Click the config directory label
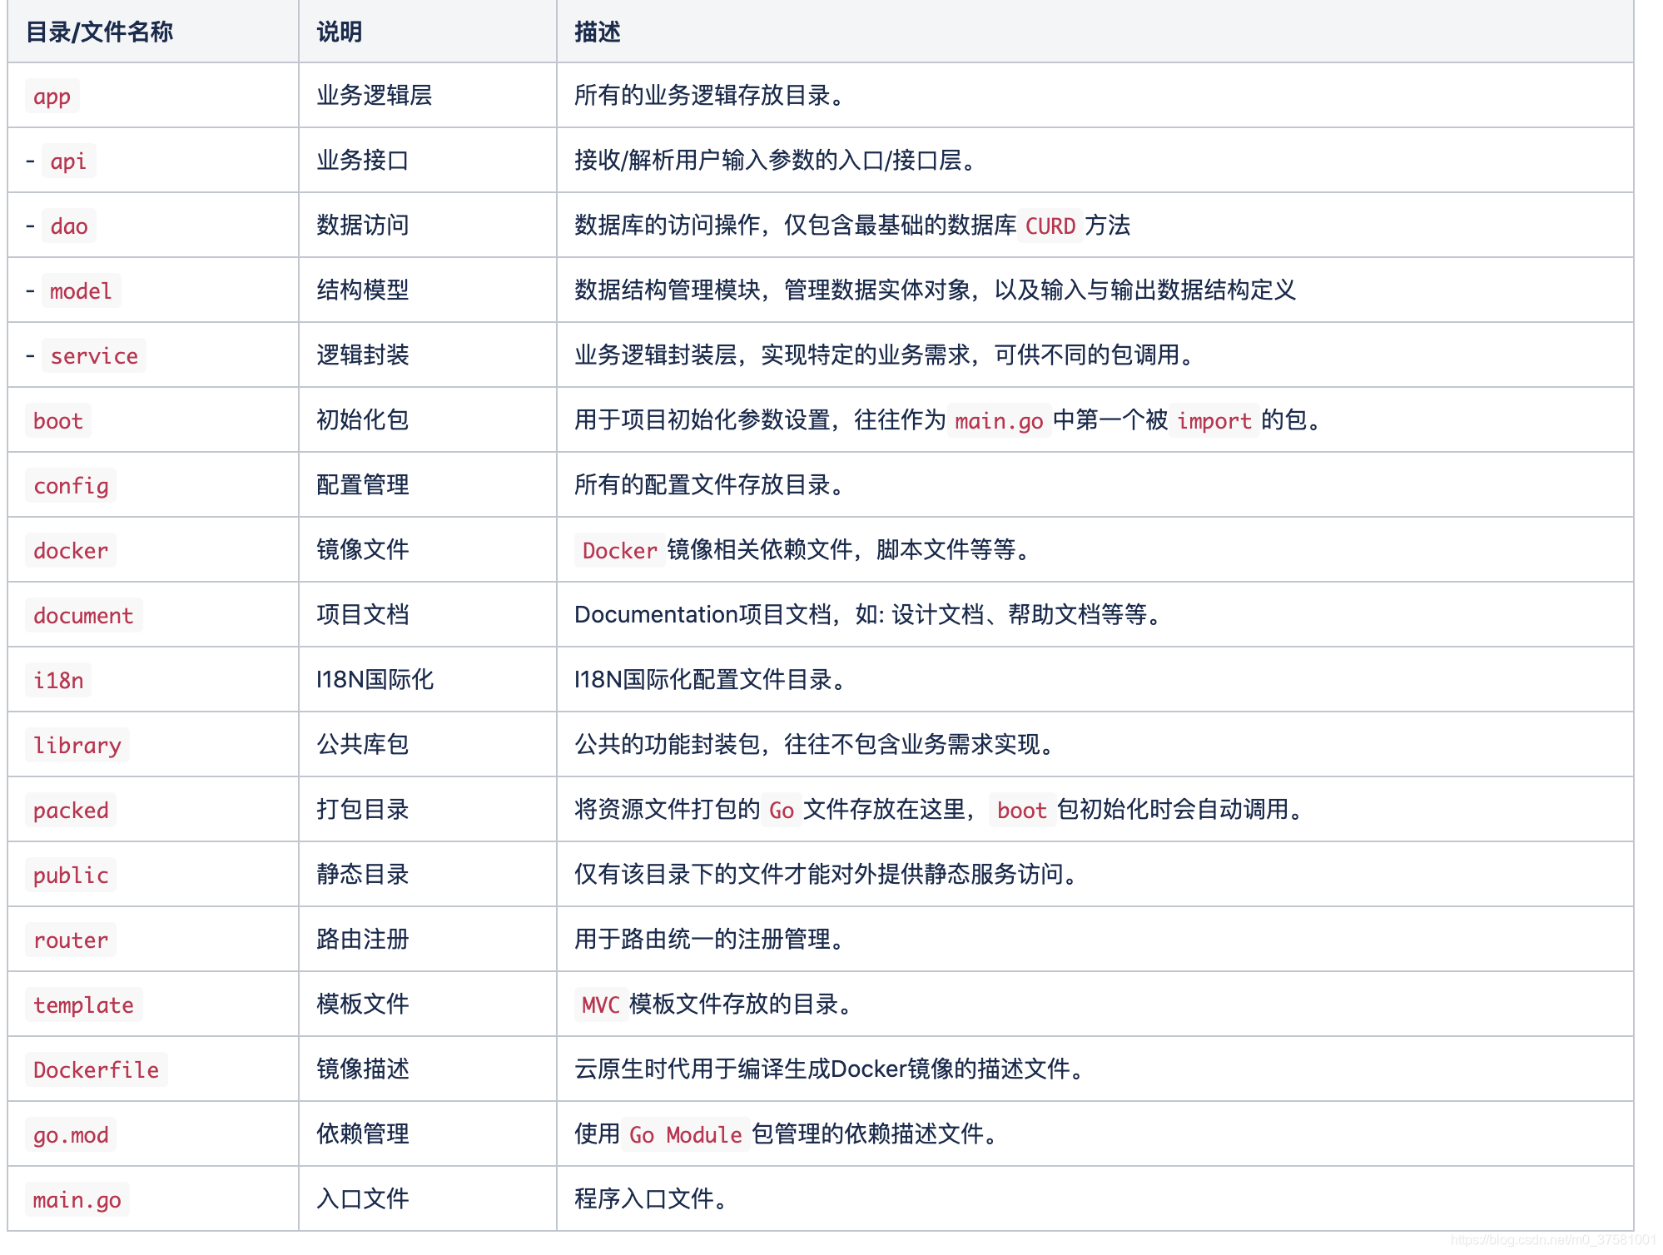1663x1255 pixels. (70, 485)
